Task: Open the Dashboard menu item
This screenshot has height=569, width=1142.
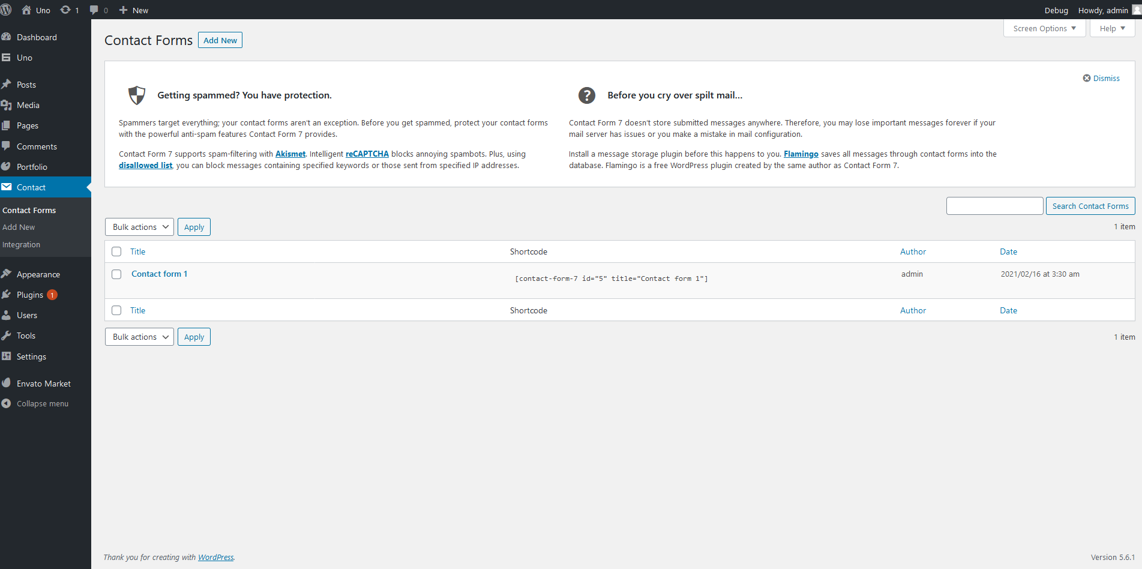Action: tap(37, 37)
